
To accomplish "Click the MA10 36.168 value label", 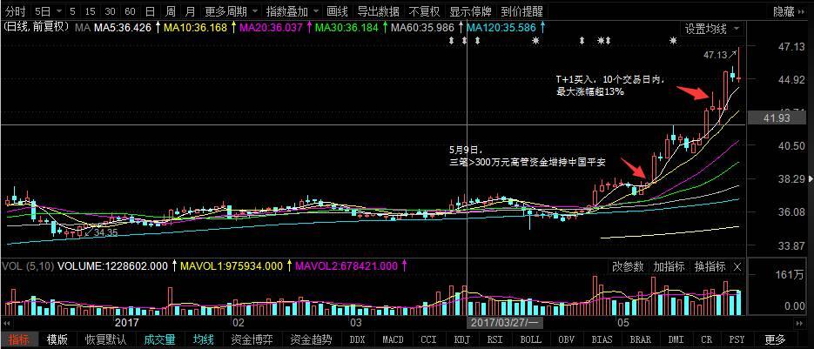I will 195,28.
